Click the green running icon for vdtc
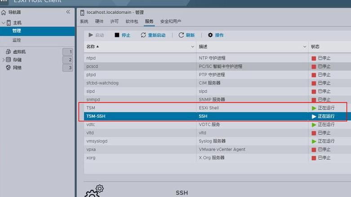Viewport: 351px width, 197px height. coord(314,125)
